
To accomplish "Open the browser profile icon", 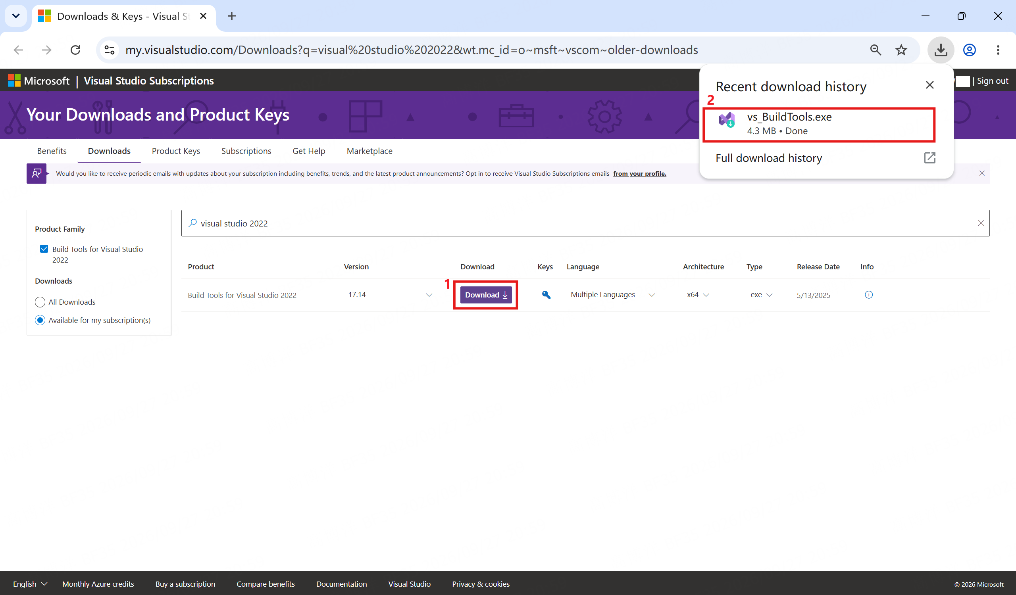I will 969,50.
